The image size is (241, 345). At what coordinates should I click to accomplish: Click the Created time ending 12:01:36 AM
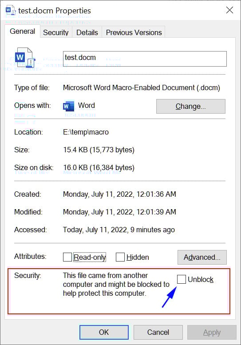point(119,194)
